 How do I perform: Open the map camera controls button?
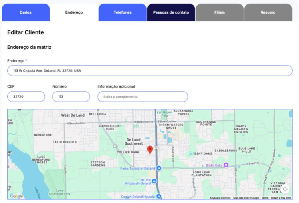(284, 189)
